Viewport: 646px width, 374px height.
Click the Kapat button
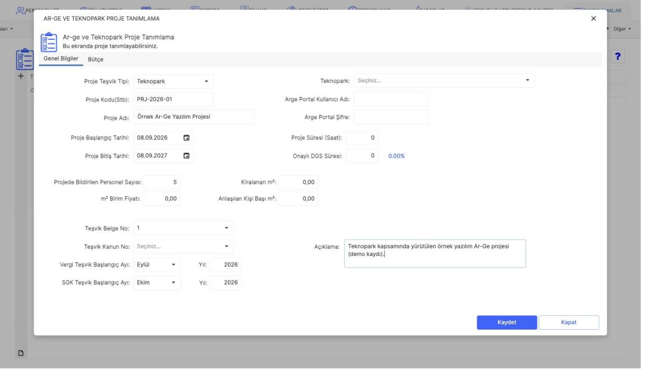click(569, 323)
